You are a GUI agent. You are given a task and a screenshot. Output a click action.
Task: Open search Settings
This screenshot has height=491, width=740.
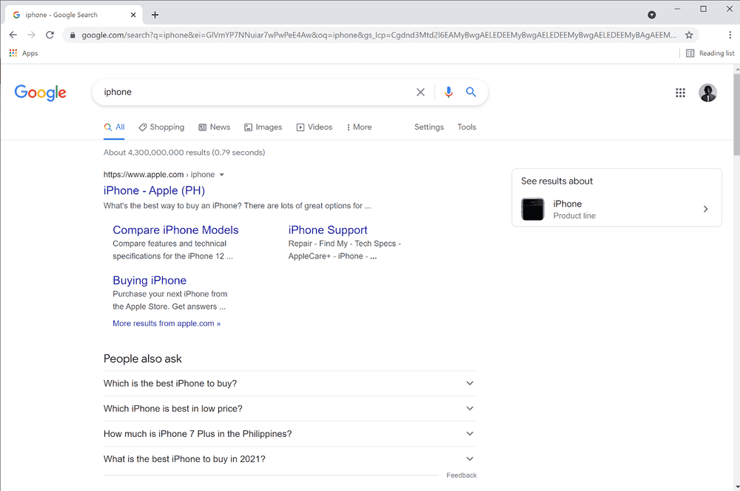429,127
